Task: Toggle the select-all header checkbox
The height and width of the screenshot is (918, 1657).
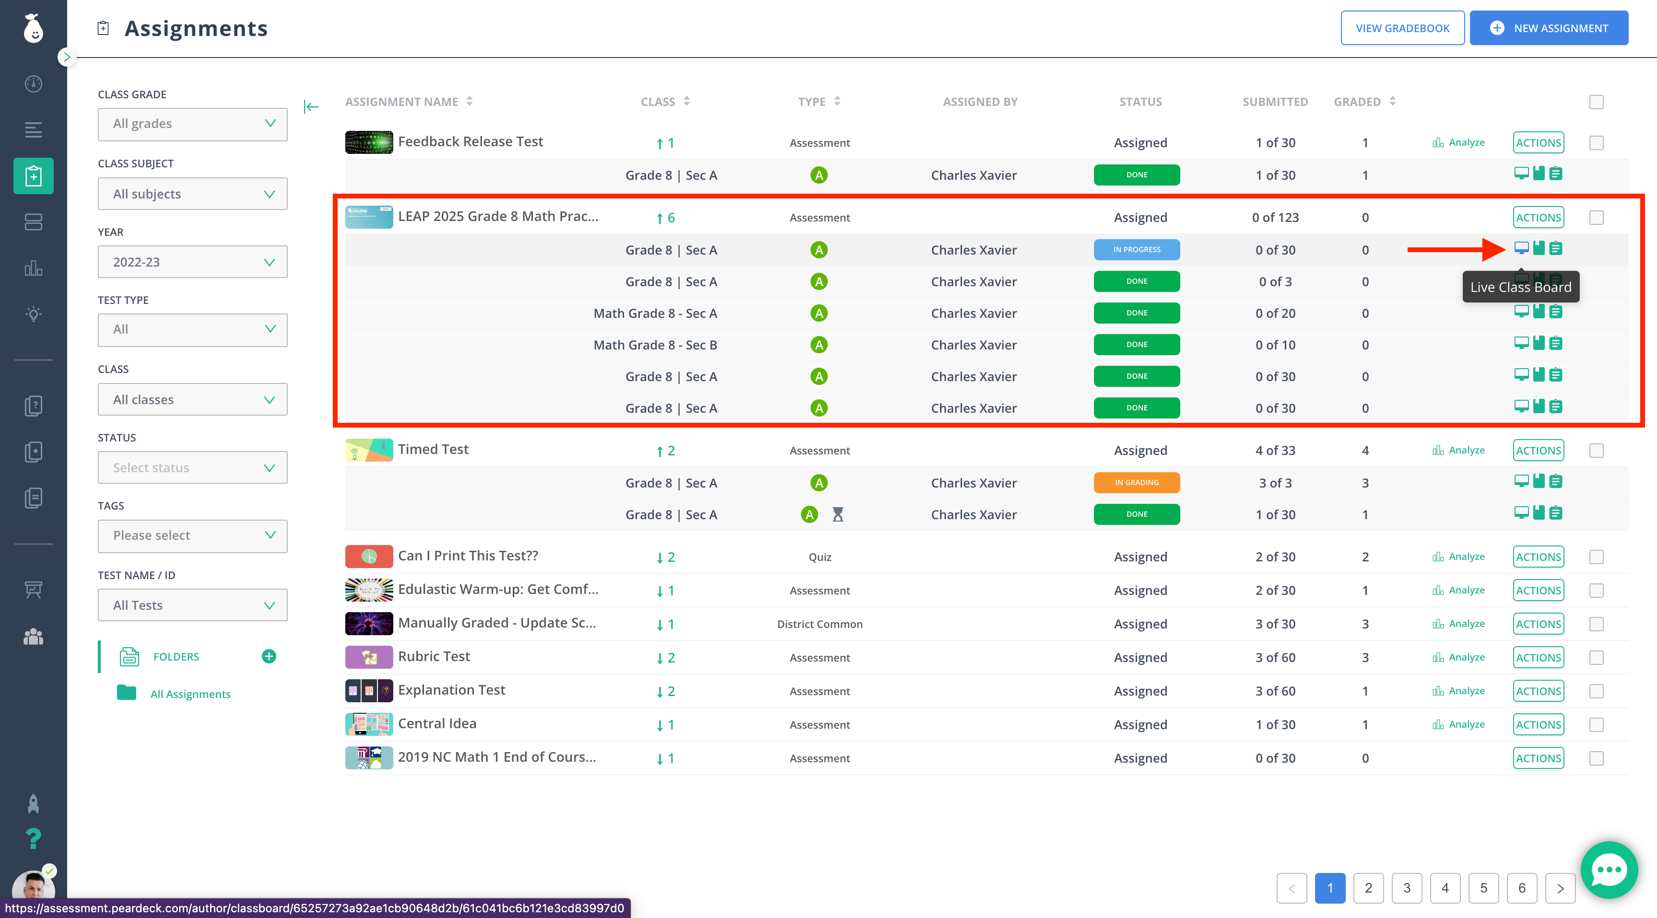Action: [x=1596, y=102]
